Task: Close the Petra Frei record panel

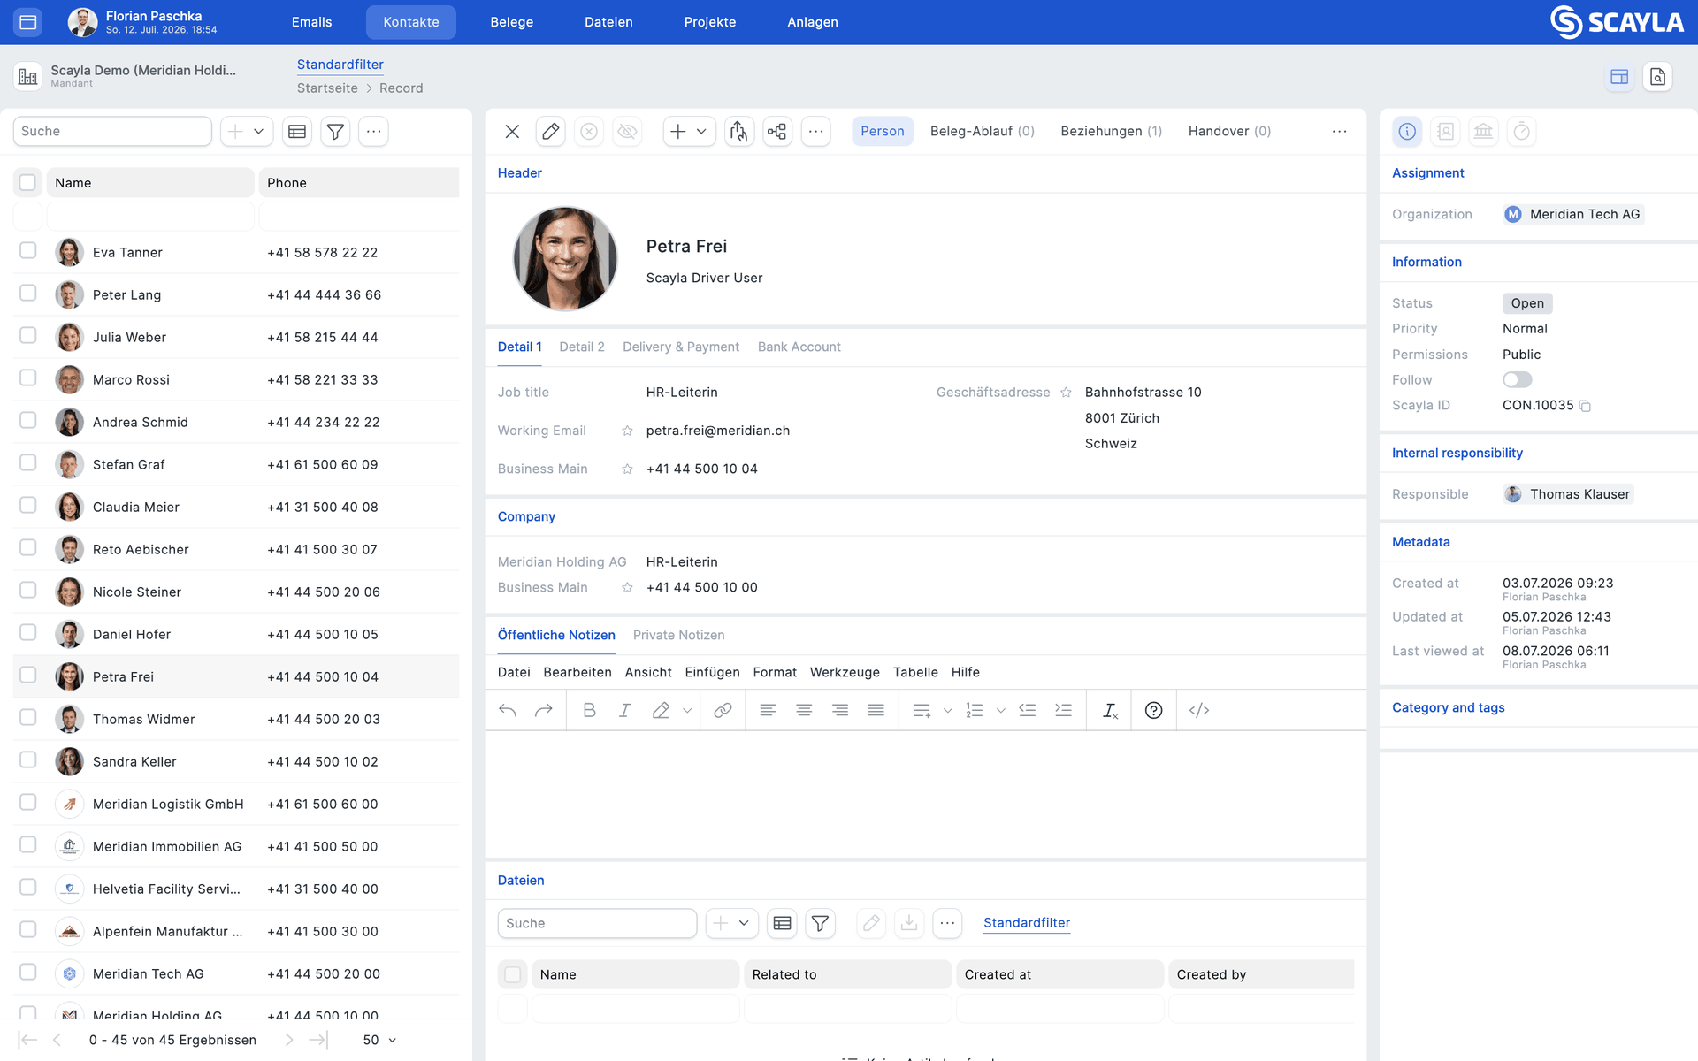Action: (512, 132)
